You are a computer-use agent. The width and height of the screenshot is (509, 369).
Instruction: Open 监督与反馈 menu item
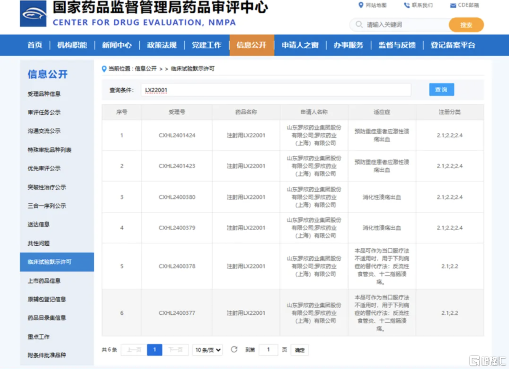pos(397,45)
